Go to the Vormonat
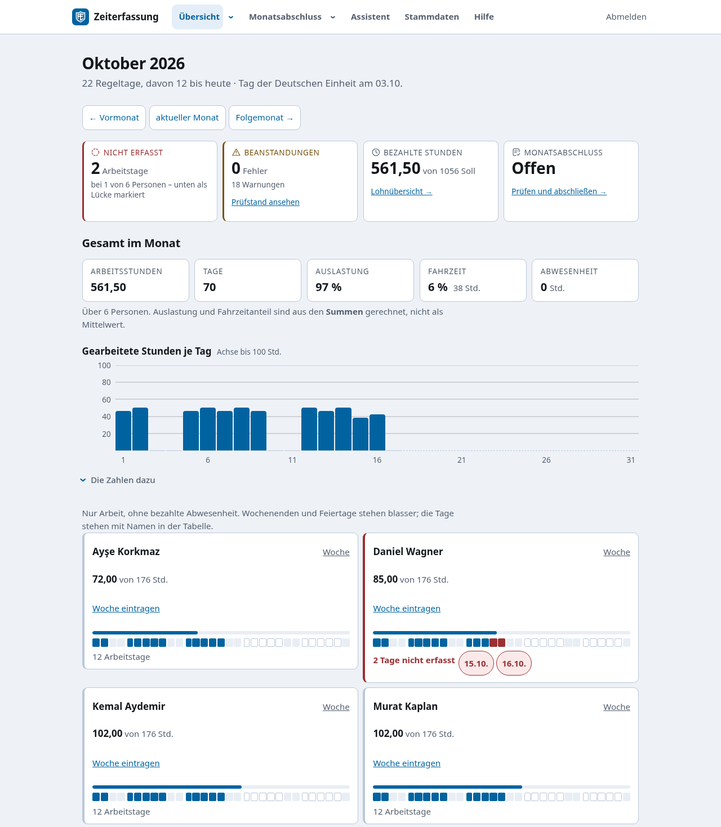721x827 pixels. click(x=114, y=118)
